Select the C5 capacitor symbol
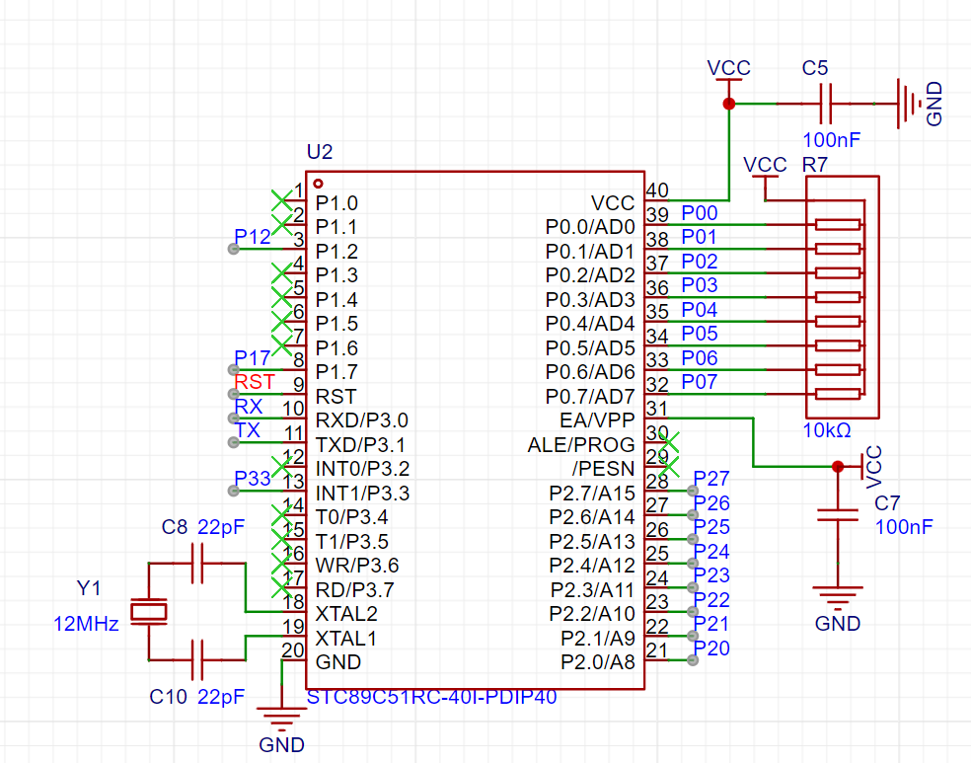 coord(826,104)
